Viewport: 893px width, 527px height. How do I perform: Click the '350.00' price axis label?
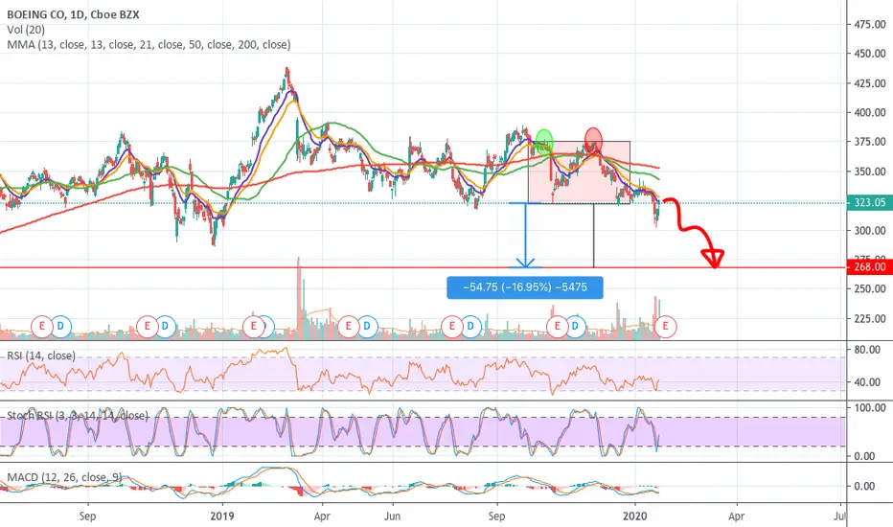tap(870, 172)
